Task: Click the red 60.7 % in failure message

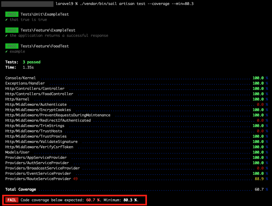Action: pos(93,200)
